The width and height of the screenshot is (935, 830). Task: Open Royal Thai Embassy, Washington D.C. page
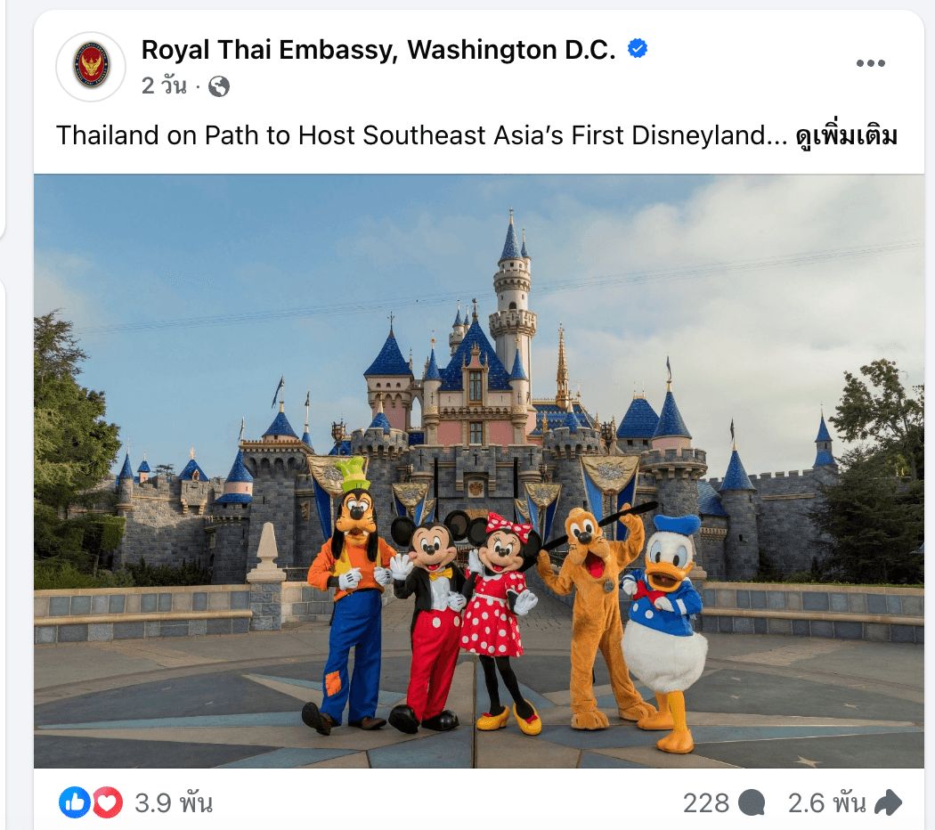[378, 50]
